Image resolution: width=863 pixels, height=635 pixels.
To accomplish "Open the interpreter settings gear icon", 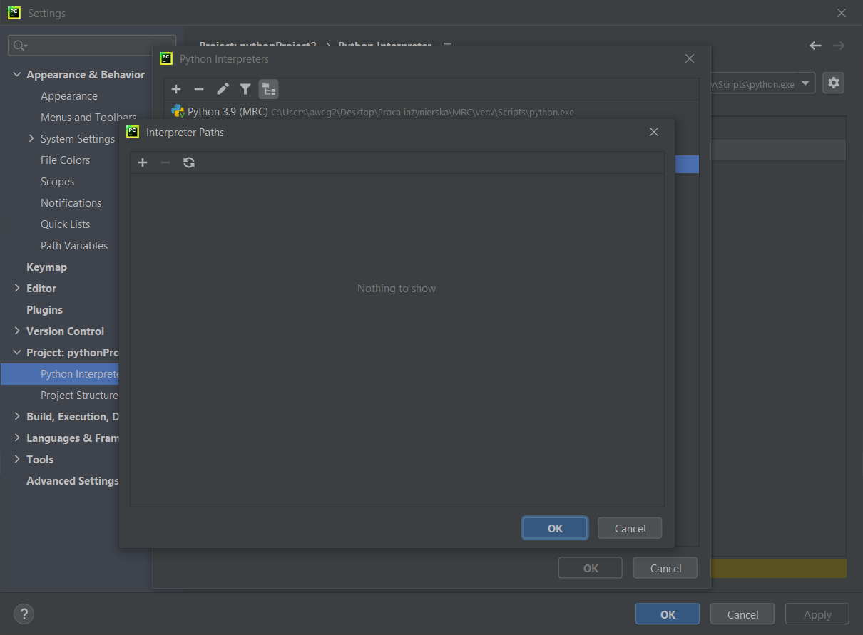I will [833, 83].
